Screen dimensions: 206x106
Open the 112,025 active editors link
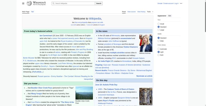73,25
